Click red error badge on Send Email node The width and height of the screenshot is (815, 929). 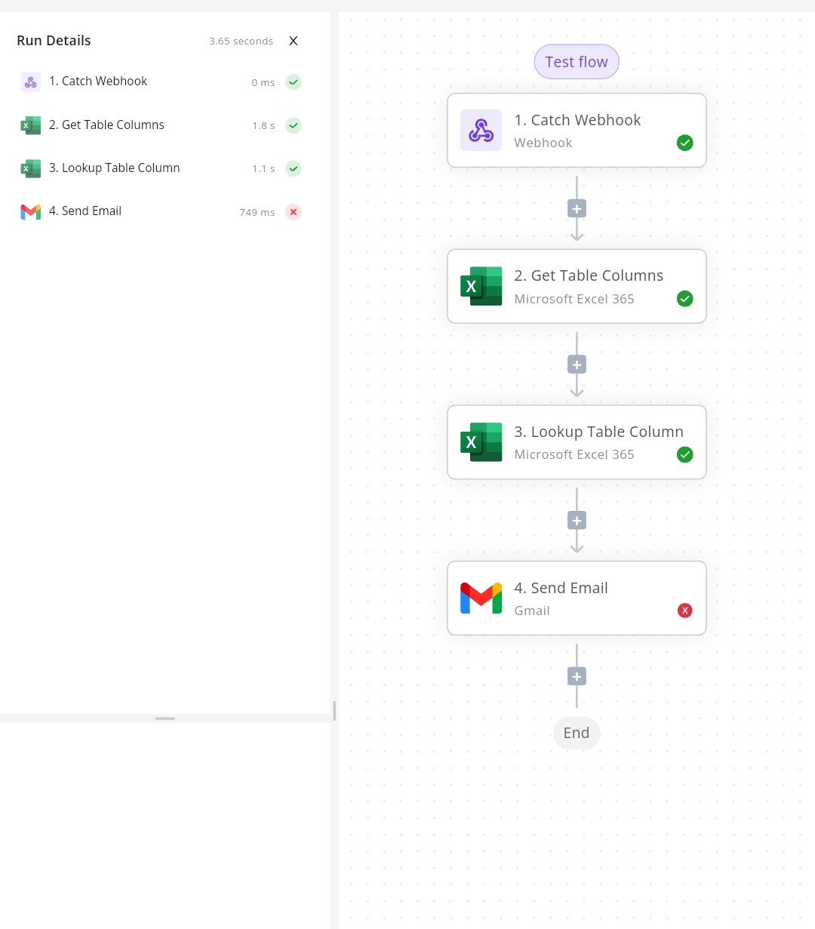click(x=684, y=611)
